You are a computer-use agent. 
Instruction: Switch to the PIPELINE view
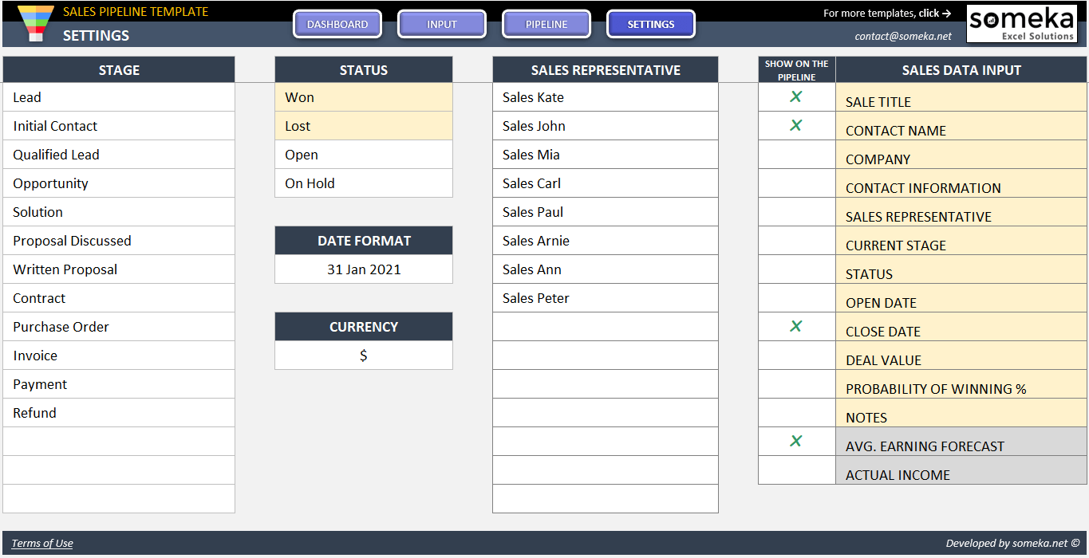coord(546,24)
